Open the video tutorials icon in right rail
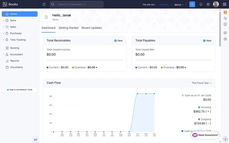 225,24
